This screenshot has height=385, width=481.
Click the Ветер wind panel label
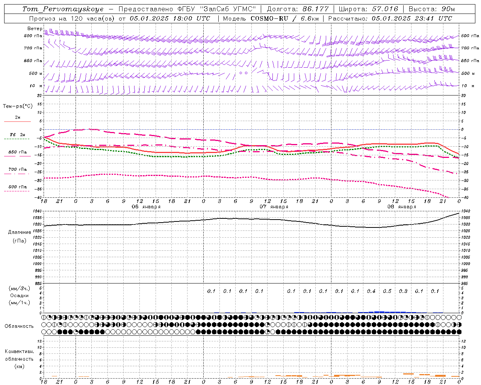35,29
